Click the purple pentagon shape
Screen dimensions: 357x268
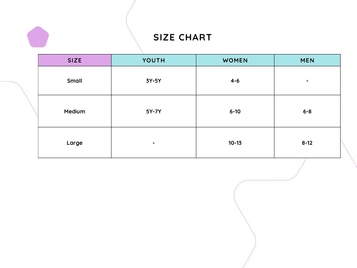38,37
